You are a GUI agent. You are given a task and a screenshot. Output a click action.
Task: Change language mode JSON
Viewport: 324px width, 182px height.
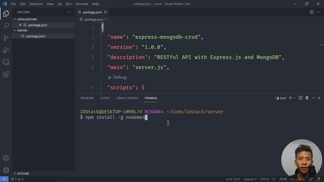pyautogui.click(x=283, y=179)
